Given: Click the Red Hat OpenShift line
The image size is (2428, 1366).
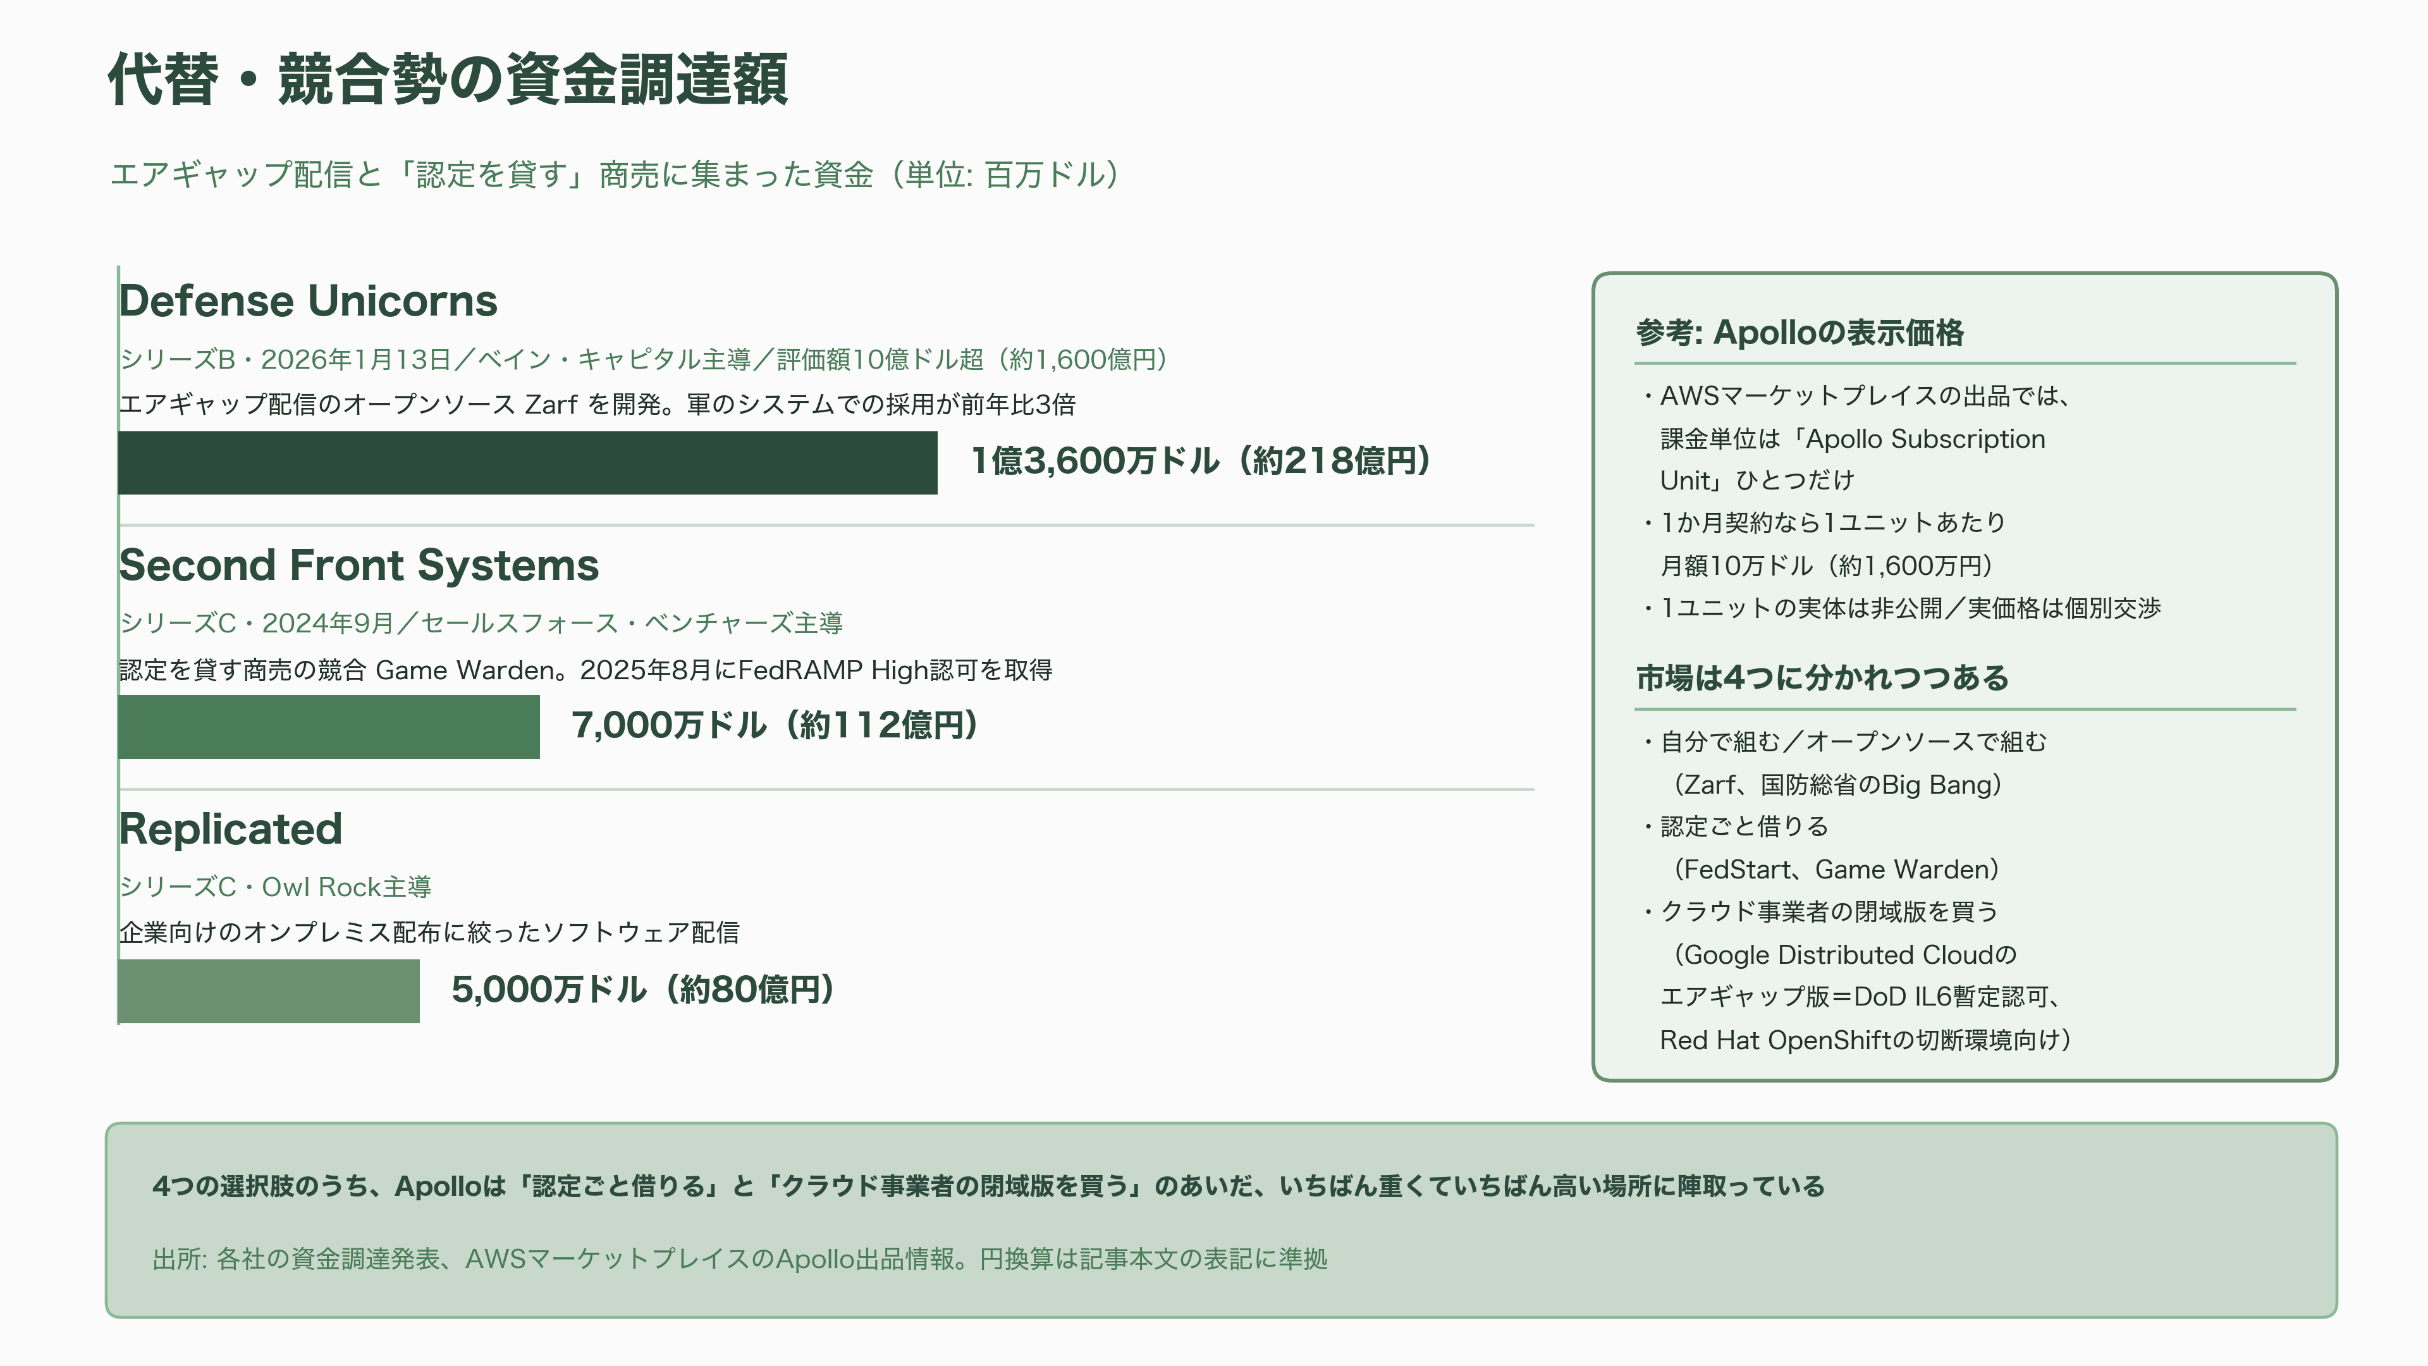Looking at the screenshot, I should (1867, 1040).
